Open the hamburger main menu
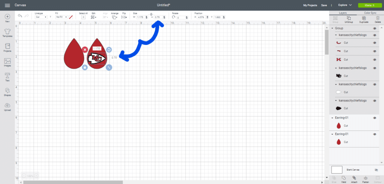The width and height of the screenshot is (384, 184). pyautogui.click(x=7, y=5)
